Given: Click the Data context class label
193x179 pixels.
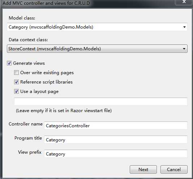Looking at the screenshot, I should (28, 40).
